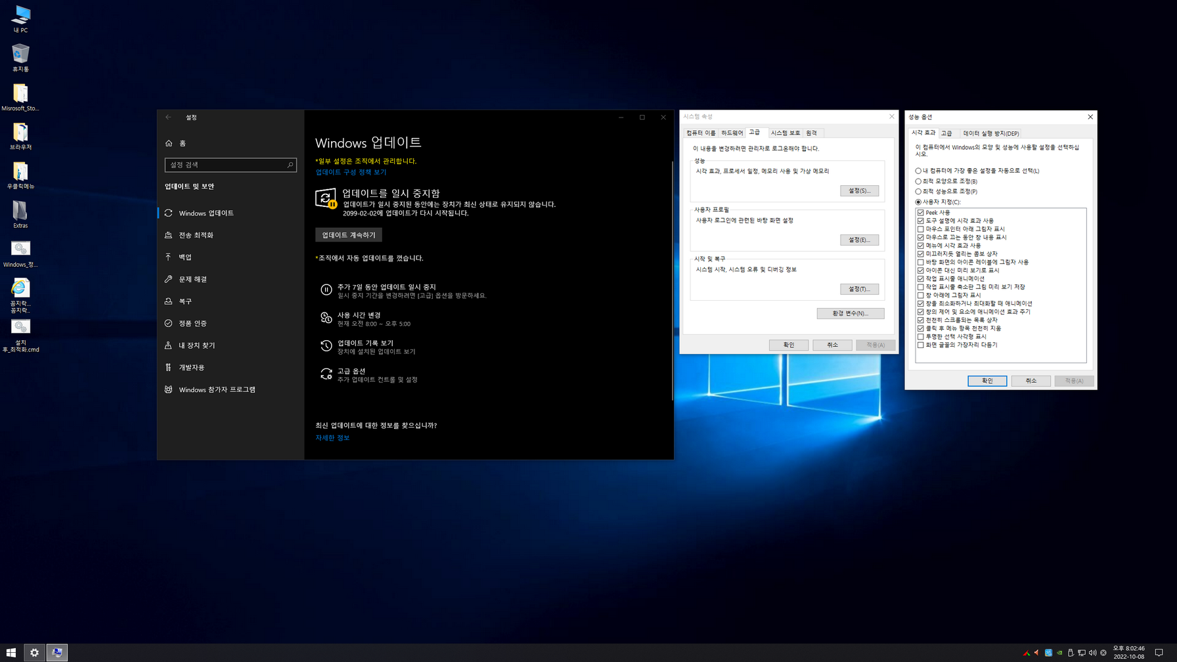Open 업데이트 구성 정책 보기 link
The height and width of the screenshot is (662, 1177).
pyautogui.click(x=351, y=172)
